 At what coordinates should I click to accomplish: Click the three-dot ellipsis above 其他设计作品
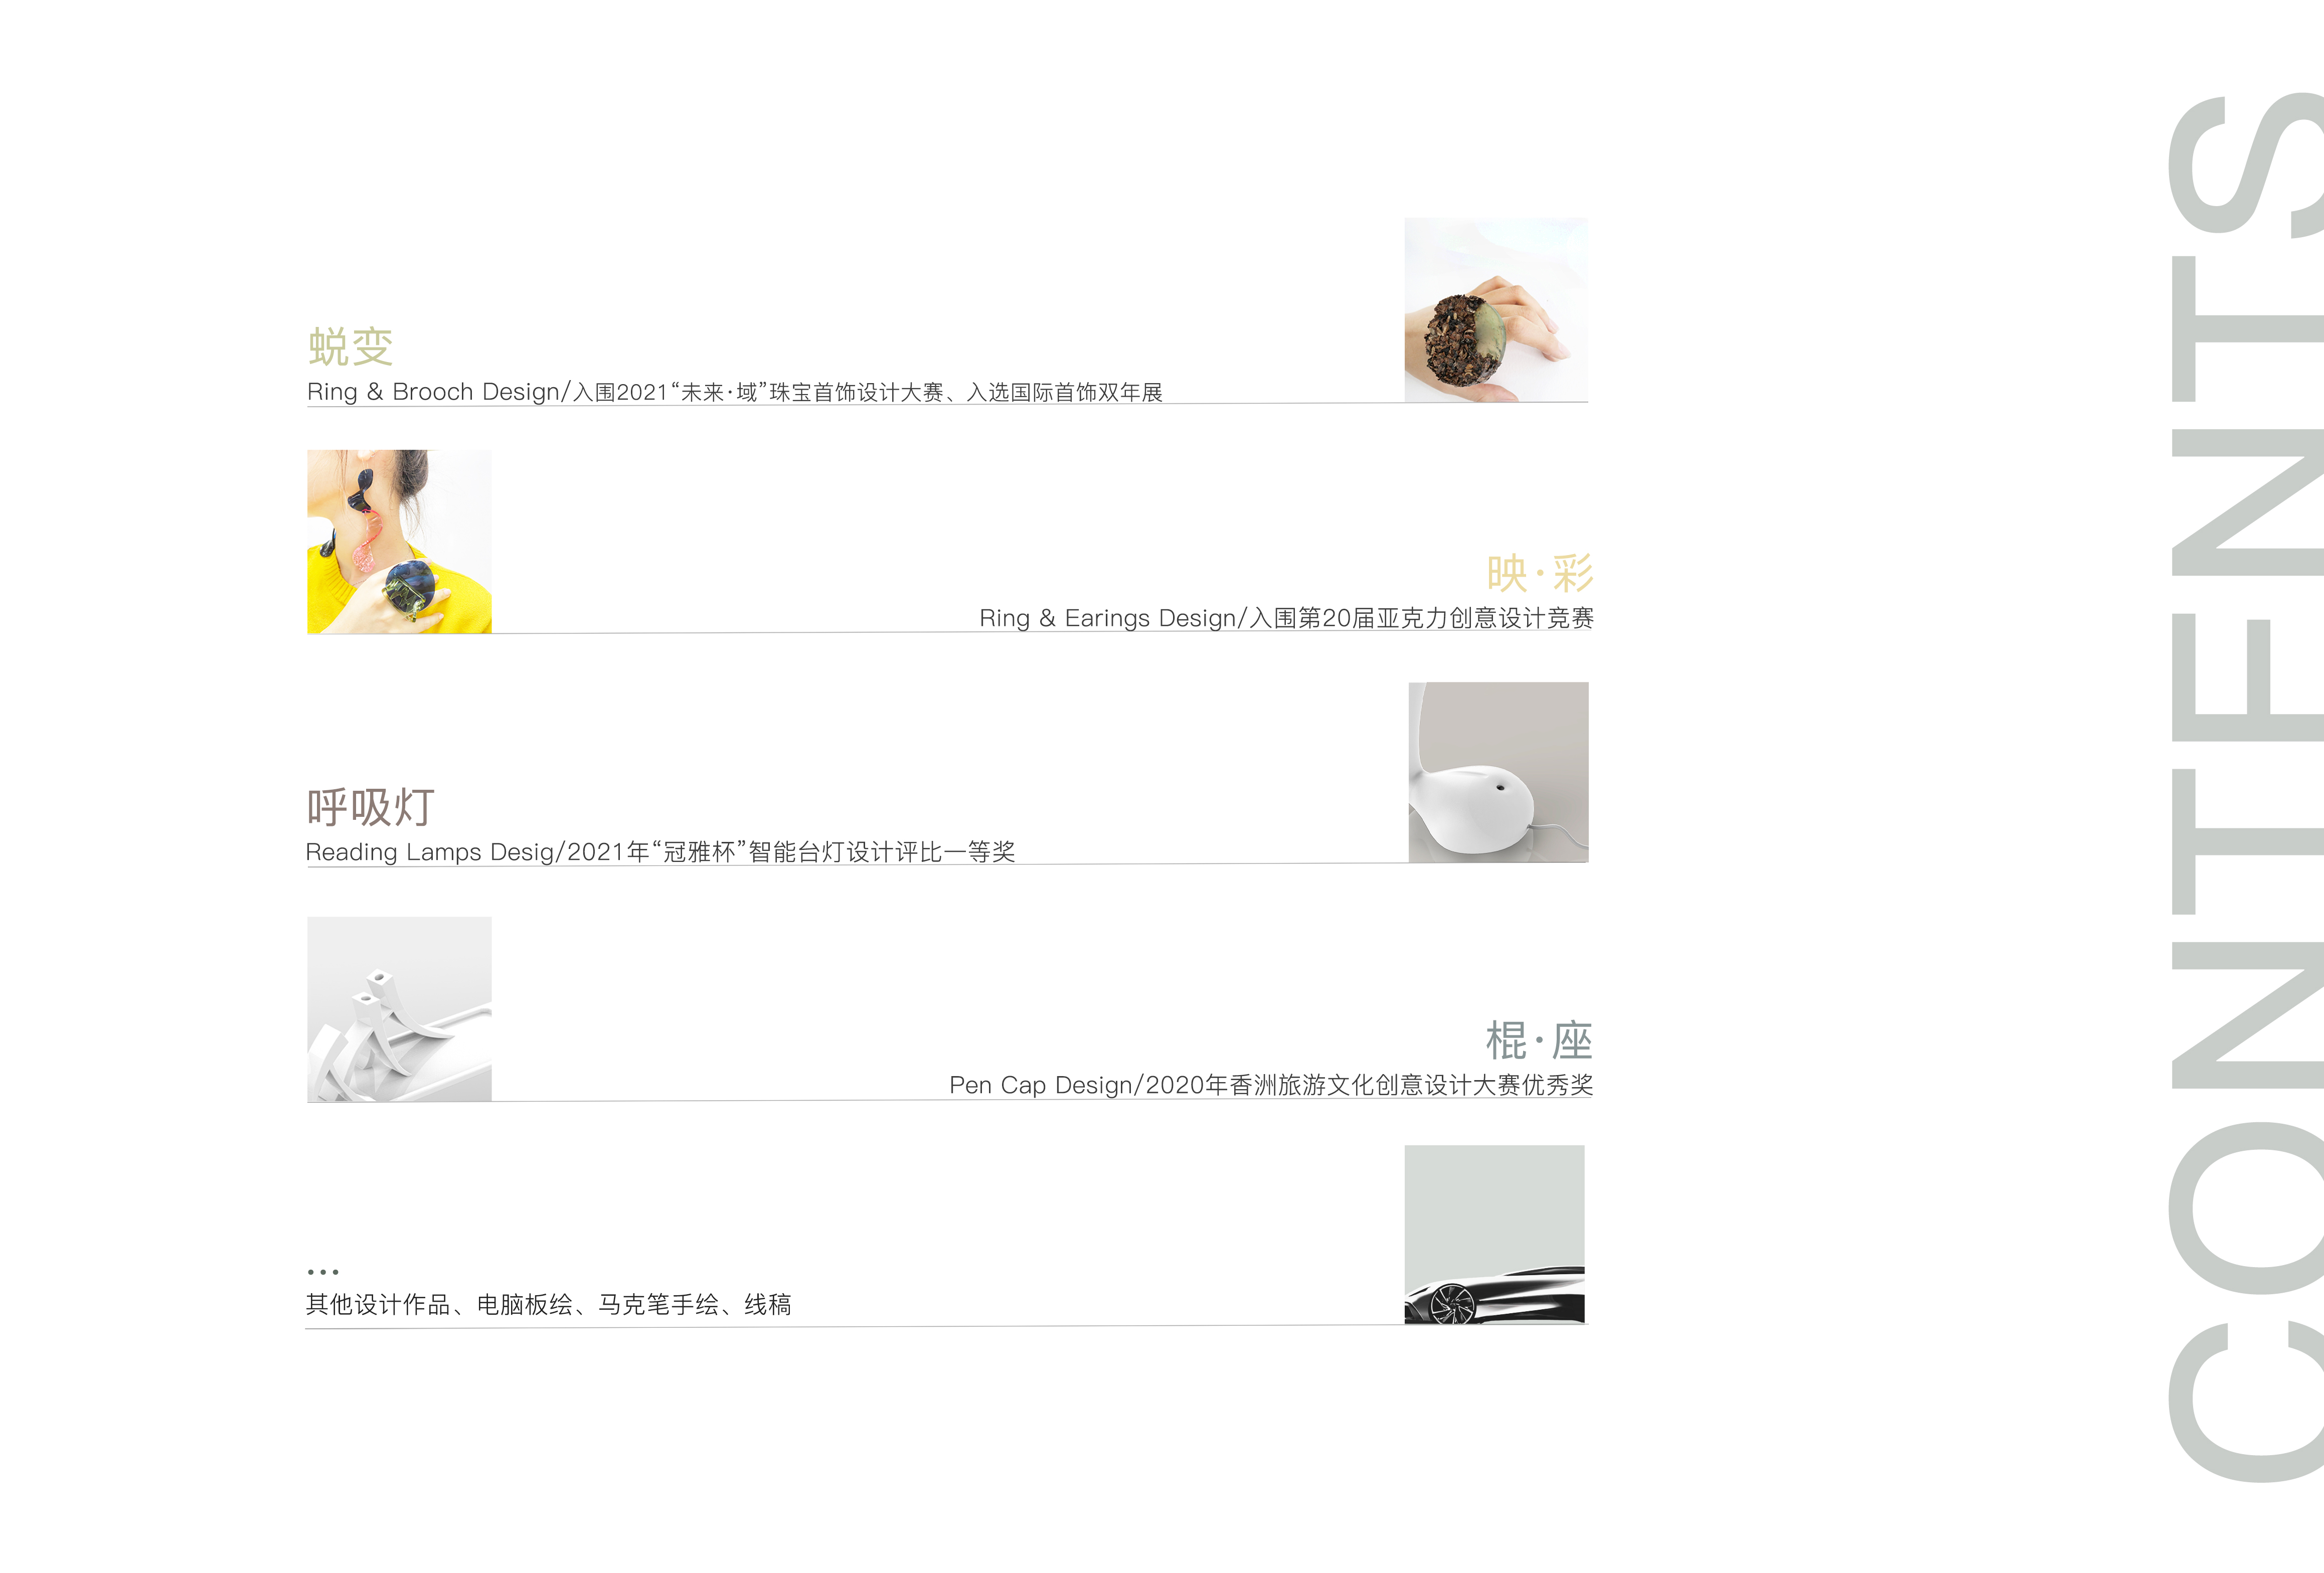[322, 1272]
